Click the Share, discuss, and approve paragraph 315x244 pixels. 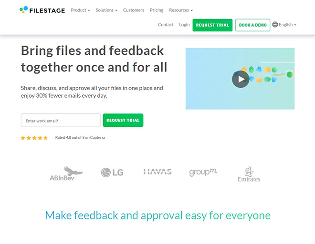(x=92, y=91)
